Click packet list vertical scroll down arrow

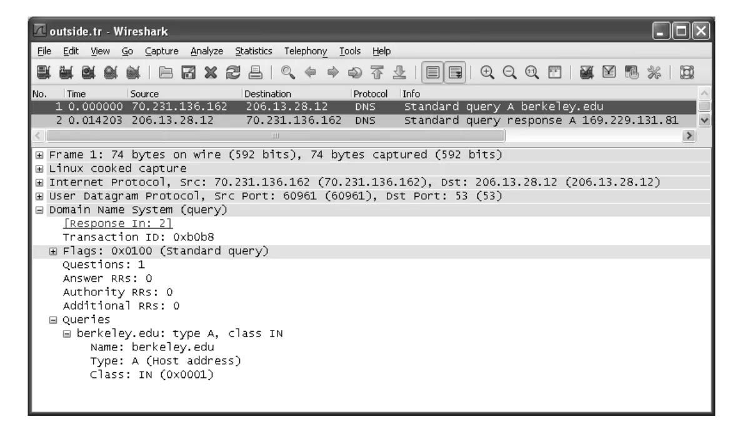tap(704, 121)
